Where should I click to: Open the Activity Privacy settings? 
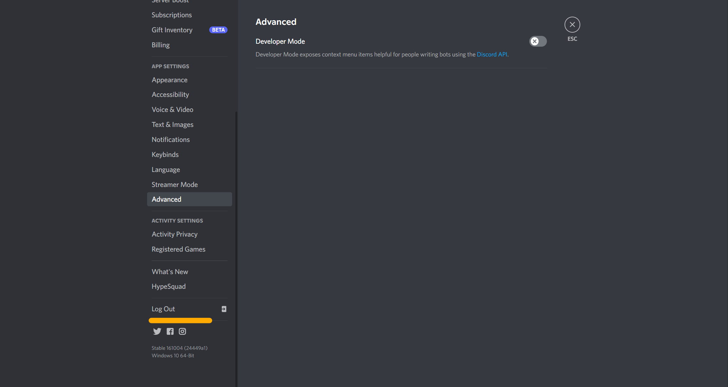pos(175,234)
